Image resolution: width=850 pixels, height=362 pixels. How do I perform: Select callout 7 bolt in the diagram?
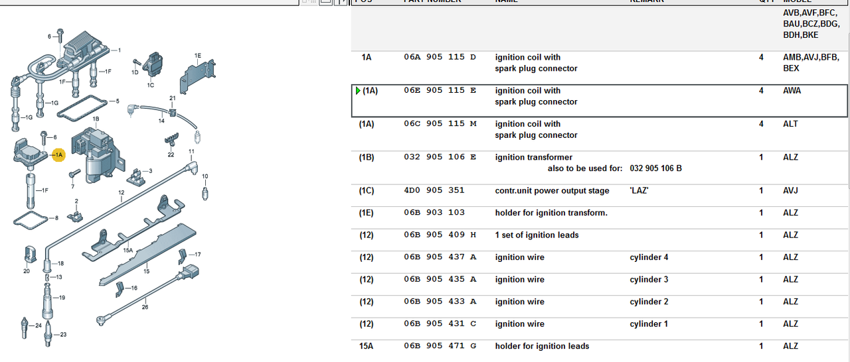pyautogui.click(x=73, y=186)
